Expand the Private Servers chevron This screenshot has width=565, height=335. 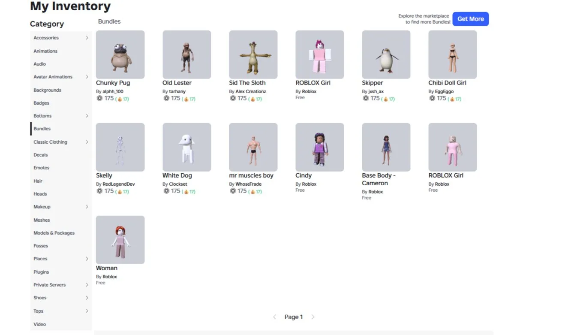(x=87, y=285)
